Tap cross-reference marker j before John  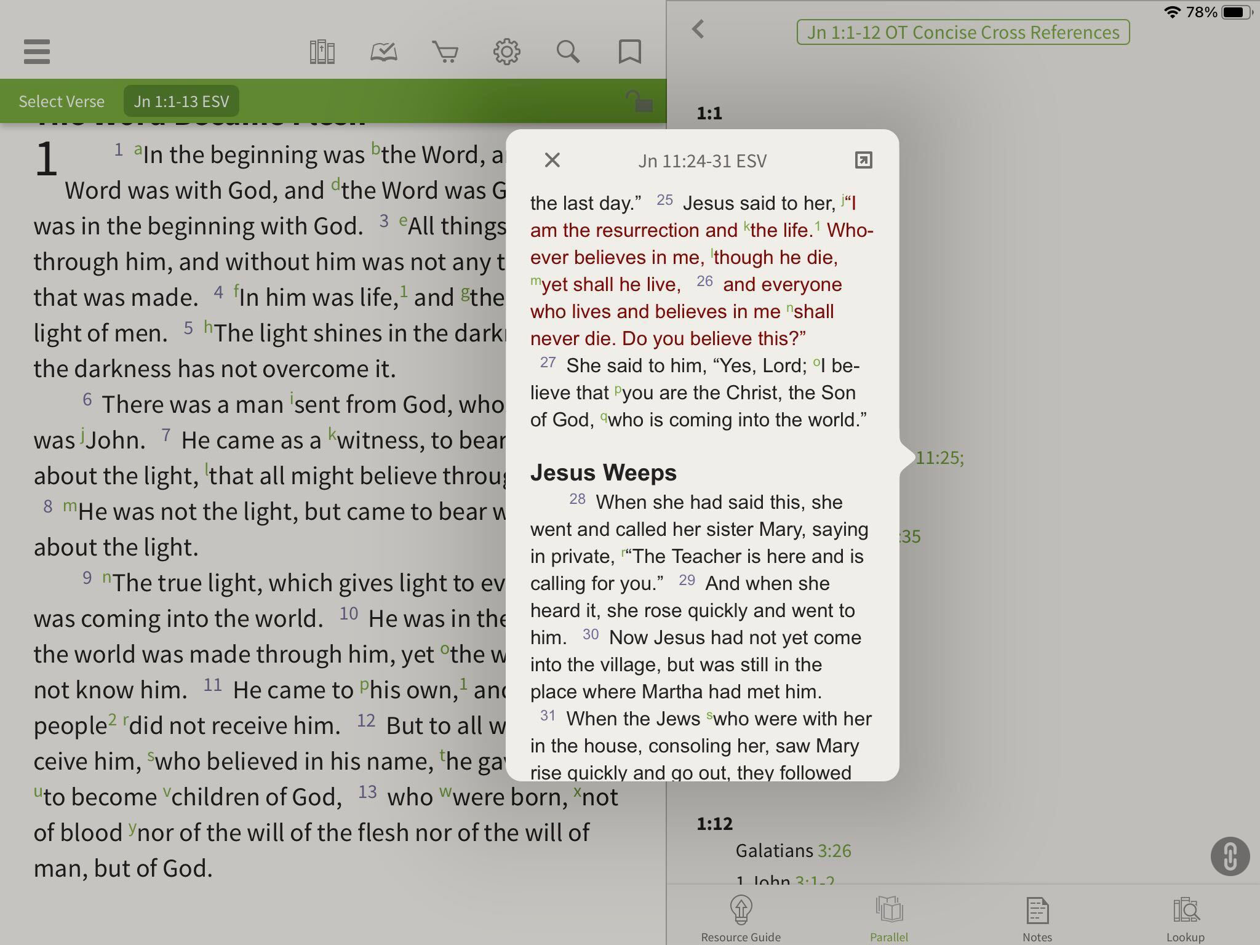82,436
